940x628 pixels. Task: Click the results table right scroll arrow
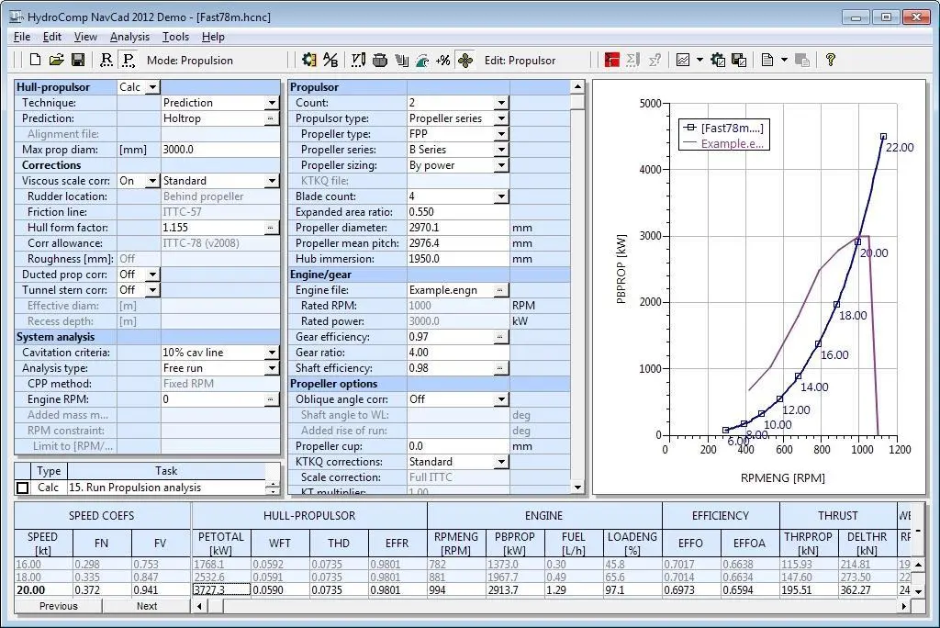[904, 606]
